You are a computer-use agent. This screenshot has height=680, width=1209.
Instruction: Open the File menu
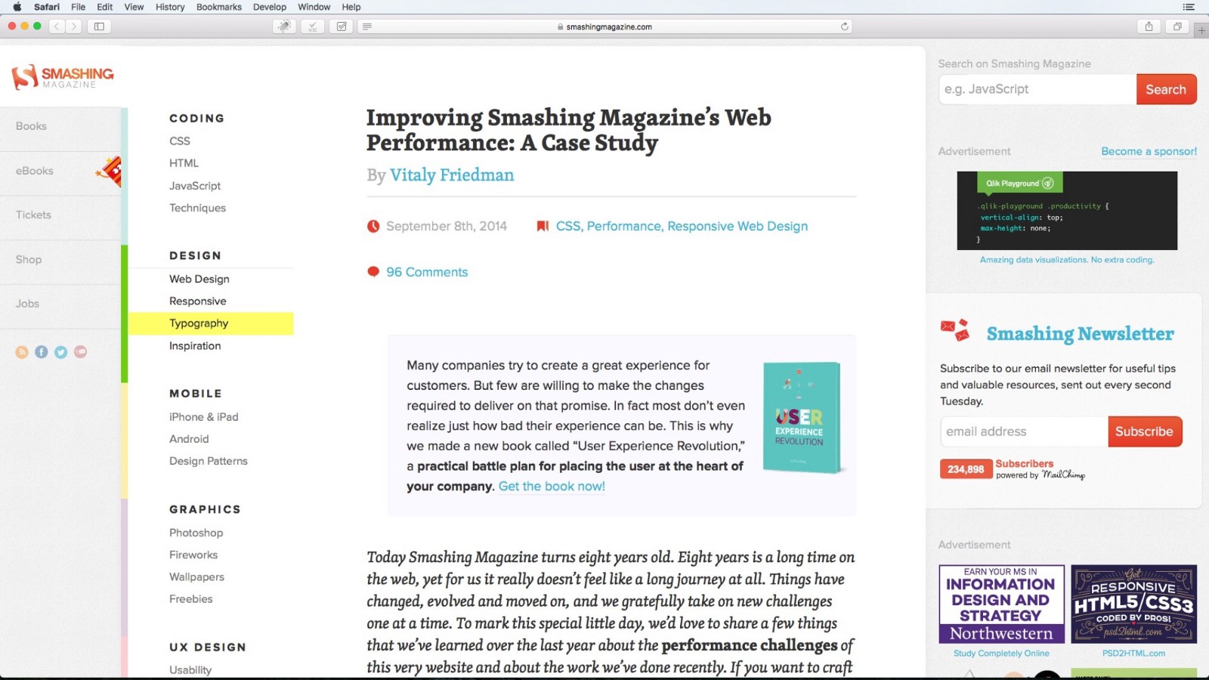pyautogui.click(x=78, y=7)
